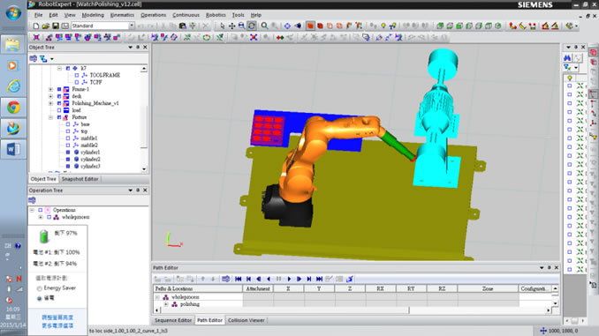Open the Kinematics menu
Image resolution: width=599 pixels, height=336 pixels.
coord(122,15)
